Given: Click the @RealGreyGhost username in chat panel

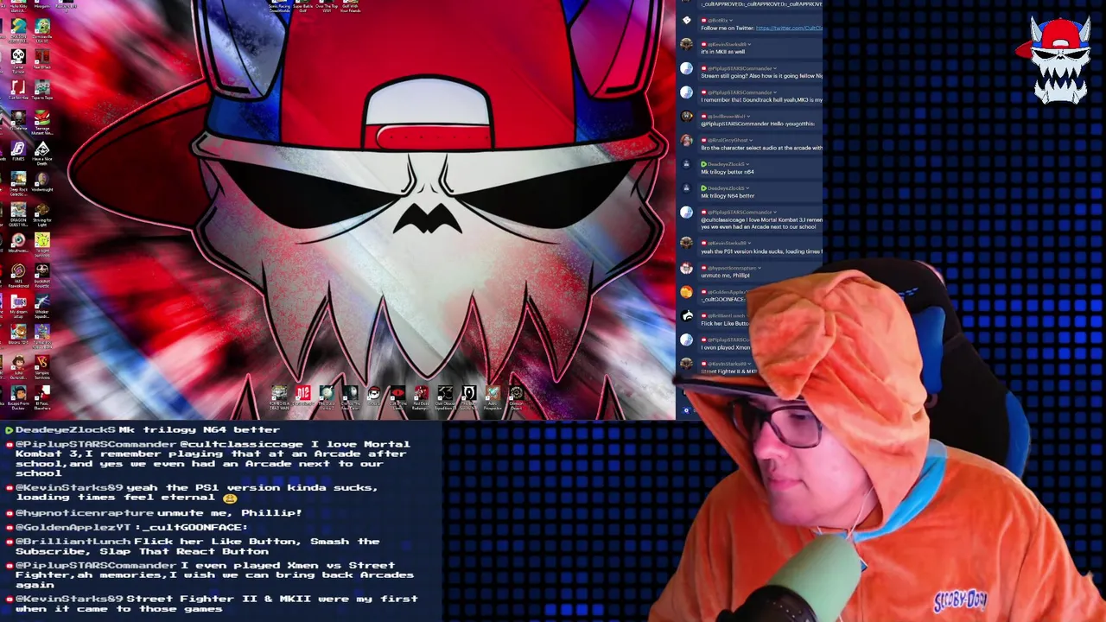Looking at the screenshot, I should click(728, 140).
